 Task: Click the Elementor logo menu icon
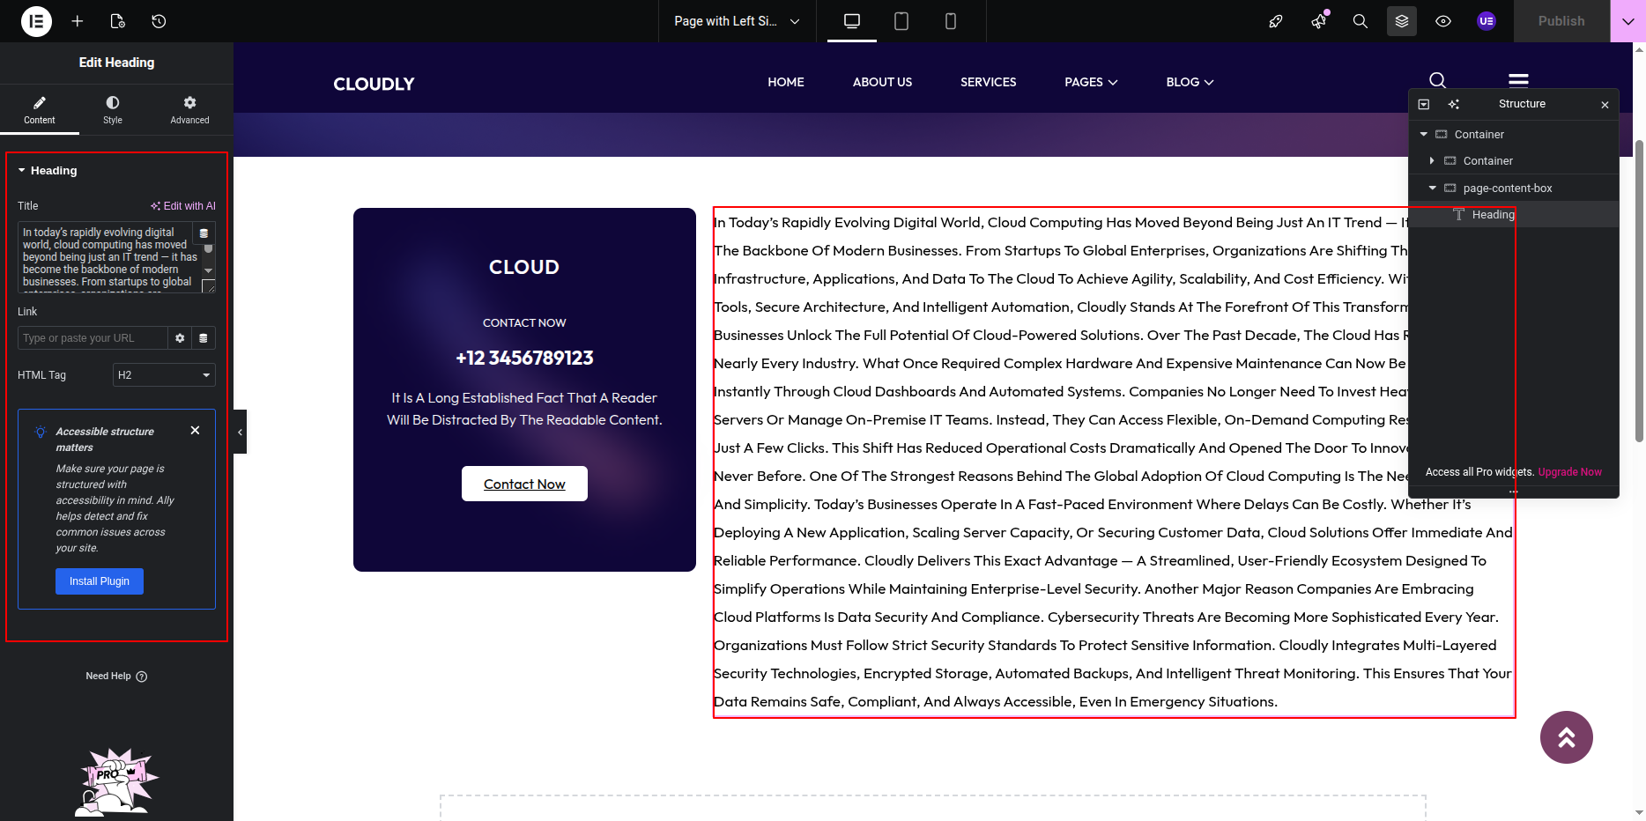[36, 21]
